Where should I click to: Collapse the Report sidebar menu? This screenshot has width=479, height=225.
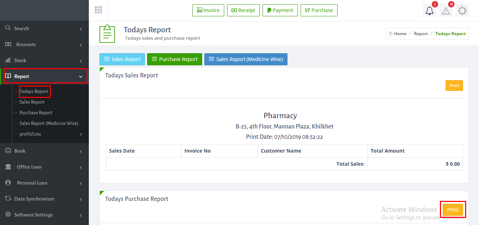point(81,77)
